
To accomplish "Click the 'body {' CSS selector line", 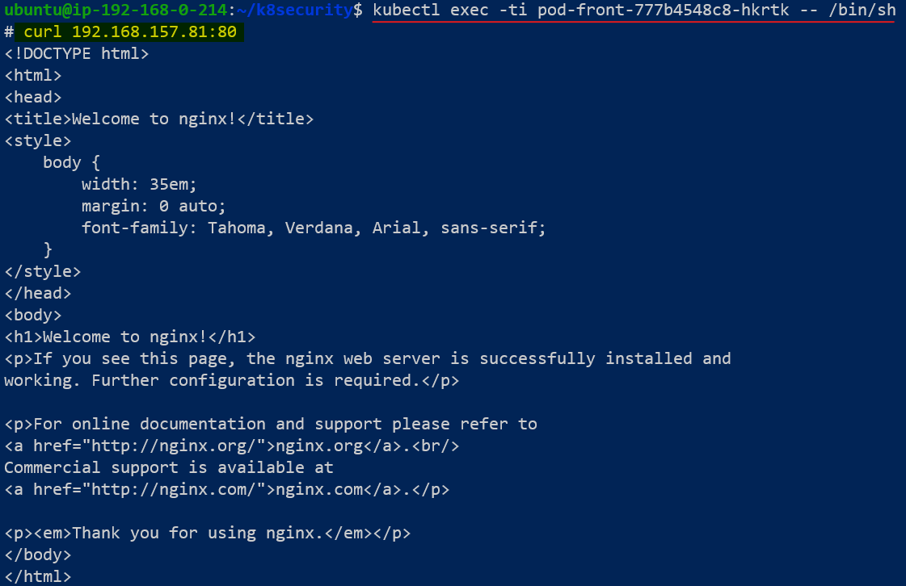I will click(71, 162).
